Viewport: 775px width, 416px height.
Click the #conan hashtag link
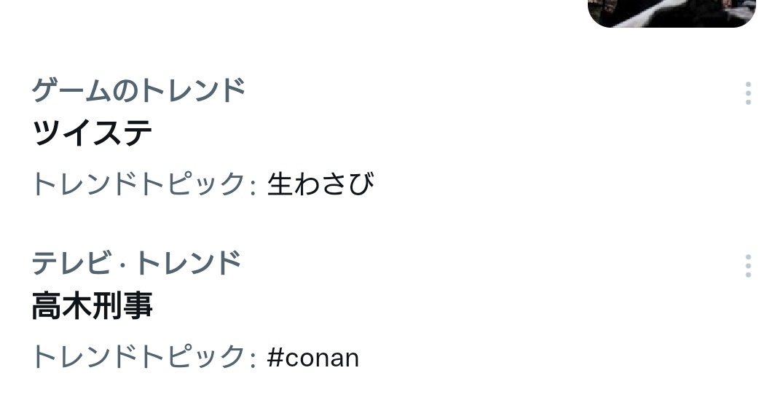(313, 358)
